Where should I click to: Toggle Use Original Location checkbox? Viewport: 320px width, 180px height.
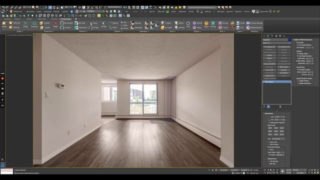click(297, 56)
